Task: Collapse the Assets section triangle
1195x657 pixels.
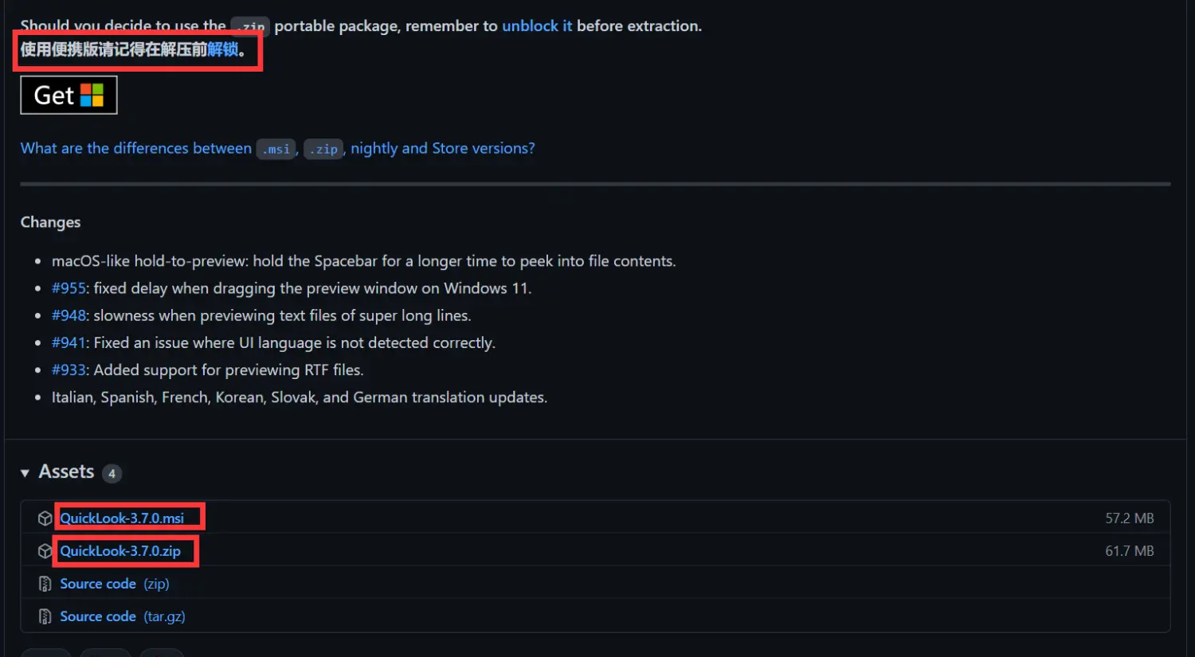Action: pos(25,473)
